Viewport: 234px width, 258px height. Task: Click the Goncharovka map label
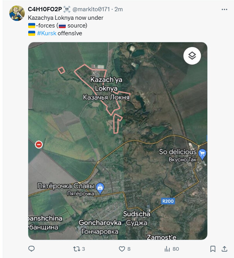[x=98, y=223]
